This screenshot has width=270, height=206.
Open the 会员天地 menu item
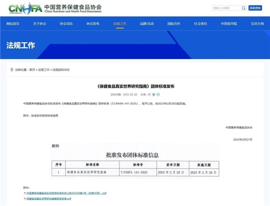click(258, 24)
